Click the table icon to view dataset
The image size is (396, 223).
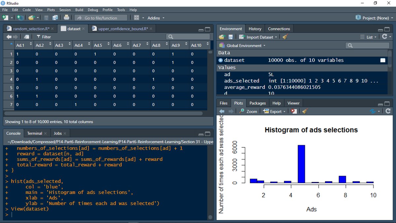tap(383, 60)
